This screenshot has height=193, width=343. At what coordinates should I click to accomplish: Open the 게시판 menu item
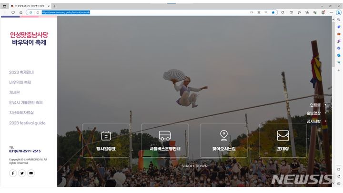[x=14, y=92]
